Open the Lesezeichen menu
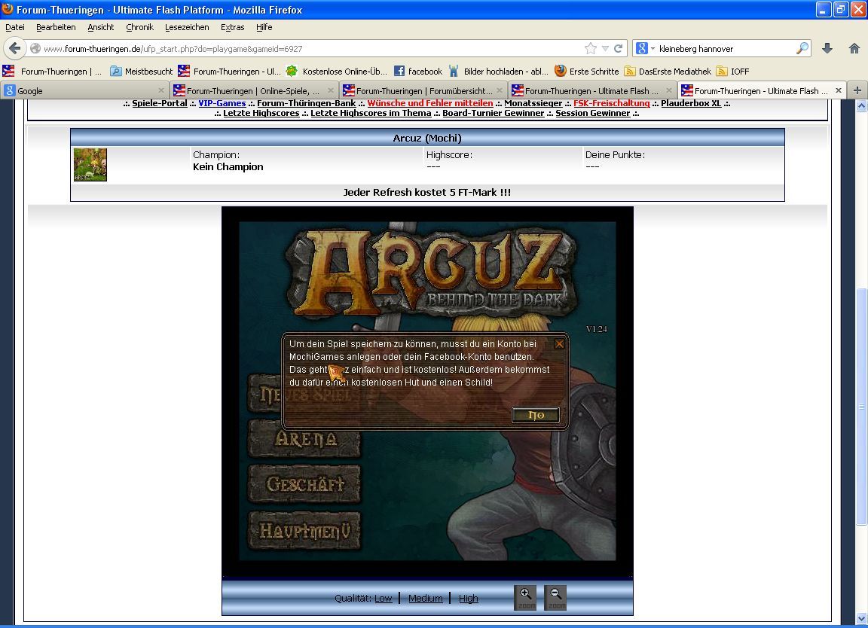The width and height of the screenshot is (868, 628). coord(187,27)
